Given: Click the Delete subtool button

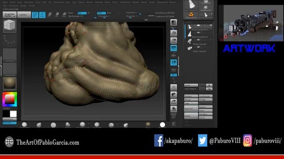Looking at the screenshot, I should click(x=191, y=116).
